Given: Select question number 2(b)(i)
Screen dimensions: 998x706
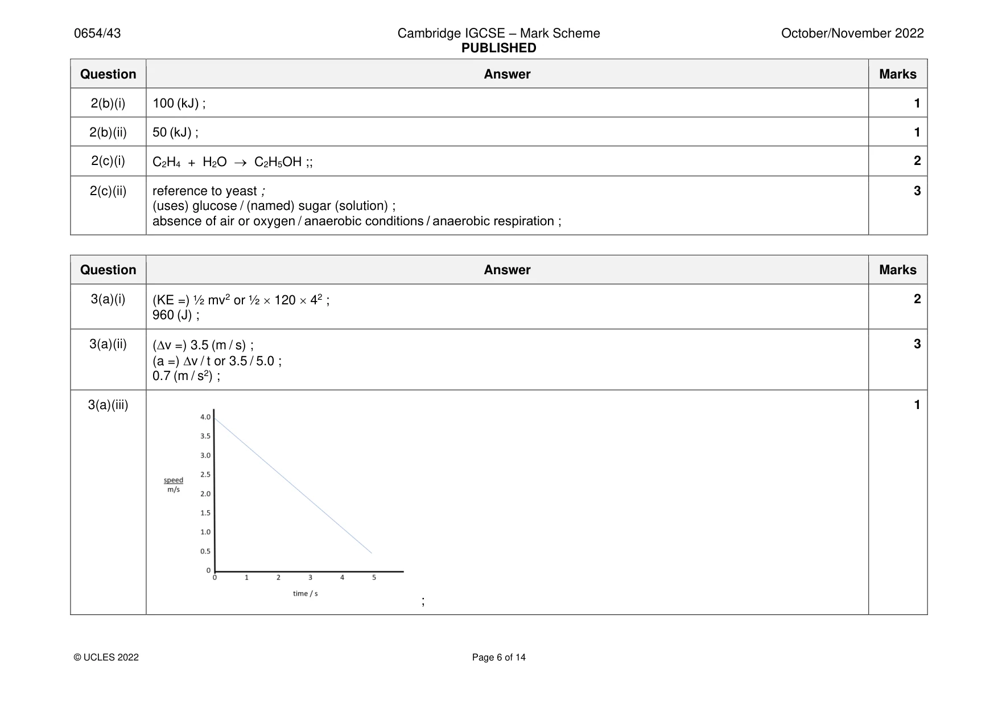Looking at the screenshot, I should 108,103.
